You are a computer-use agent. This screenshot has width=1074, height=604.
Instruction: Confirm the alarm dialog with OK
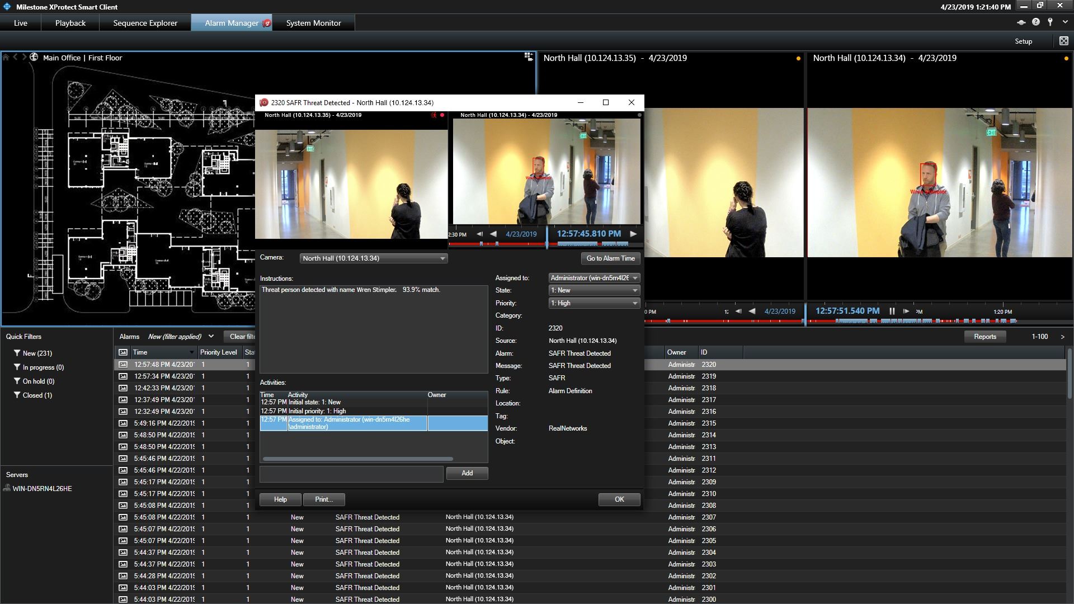pos(619,499)
